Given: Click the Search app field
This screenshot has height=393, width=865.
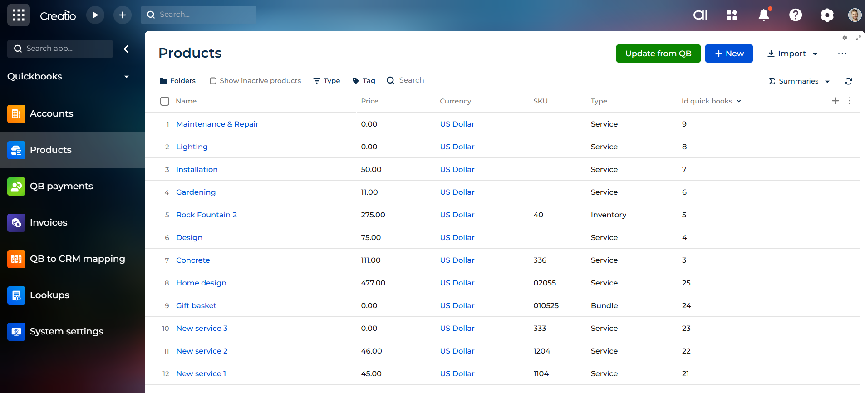Looking at the screenshot, I should tap(60, 49).
